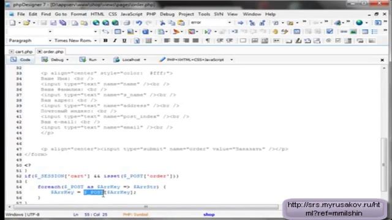Open the Times New Roman font dropdown

96,41
